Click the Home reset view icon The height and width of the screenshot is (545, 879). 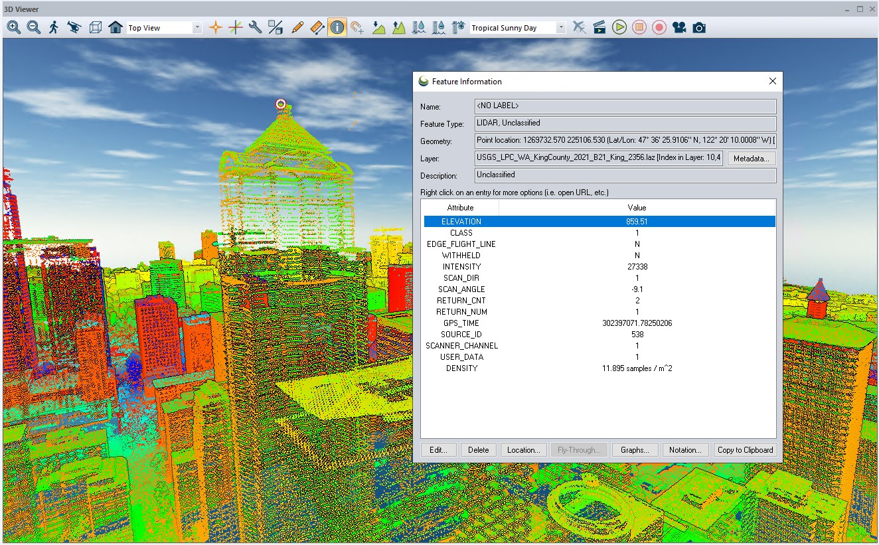point(116,27)
